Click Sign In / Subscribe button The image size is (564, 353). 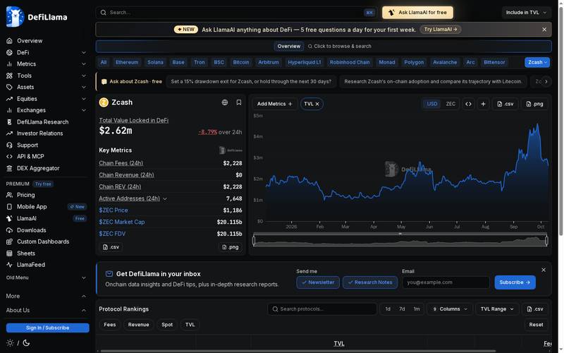pos(47,328)
